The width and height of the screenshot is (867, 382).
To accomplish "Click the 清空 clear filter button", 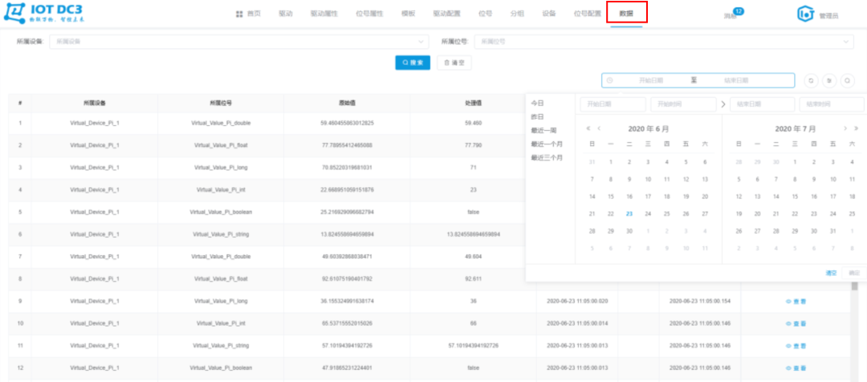I will pyautogui.click(x=454, y=63).
